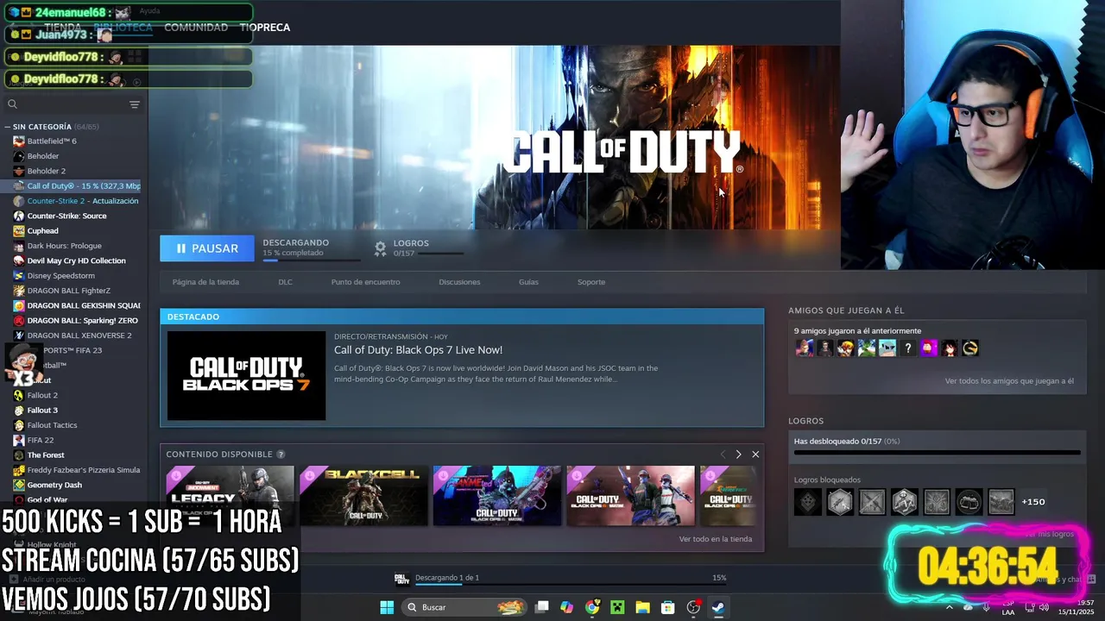Click the FIFA 22 game icon
1105x621 pixels.
pyautogui.click(x=19, y=440)
